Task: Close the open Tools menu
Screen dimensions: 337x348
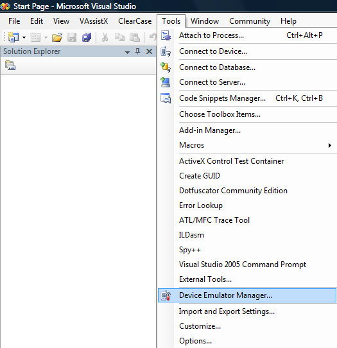Action: (x=171, y=21)
